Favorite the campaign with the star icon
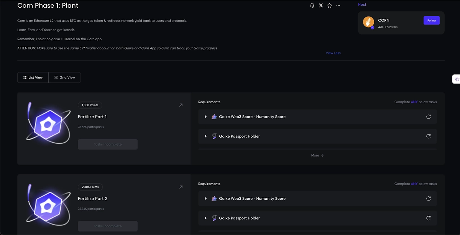Image resolution: width=460 pixels, height=235 pixels. pos(330,5)
